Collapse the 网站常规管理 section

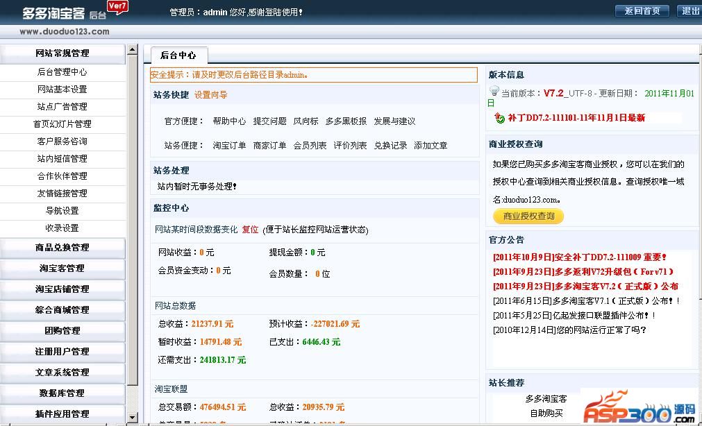(62, 53)
